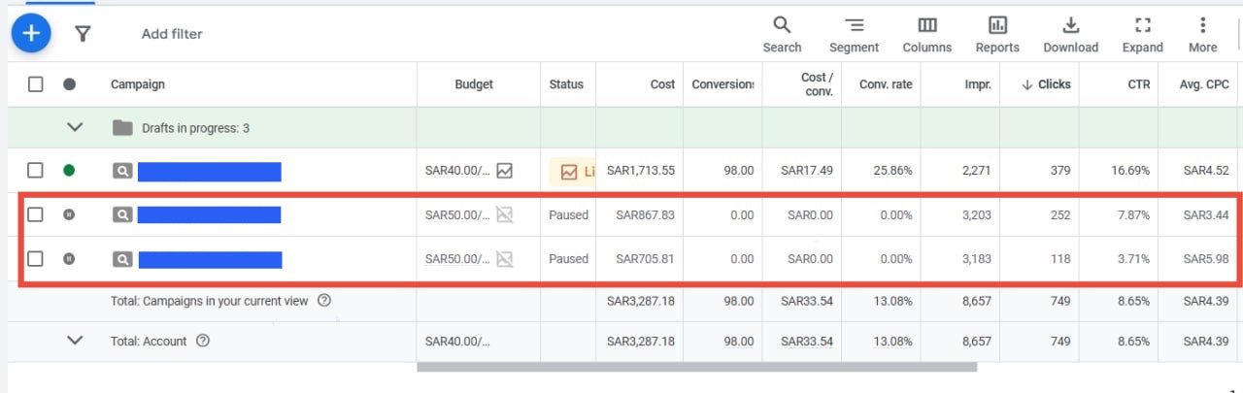
Task: Open the Columns editor icon
Action: [x=926, y=35]
